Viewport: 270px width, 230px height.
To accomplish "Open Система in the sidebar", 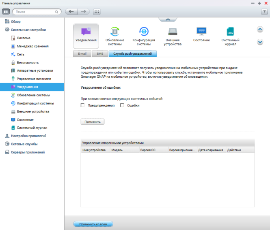I will pos(21,38).
